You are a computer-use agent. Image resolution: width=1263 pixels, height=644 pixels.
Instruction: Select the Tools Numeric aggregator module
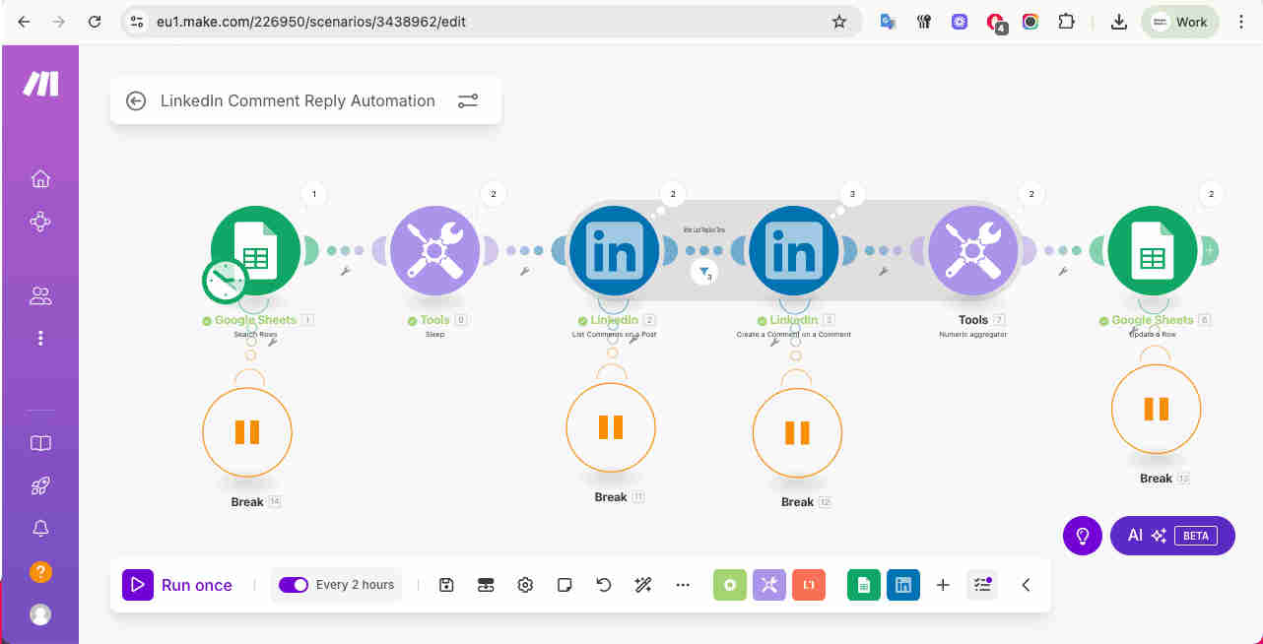973,250
